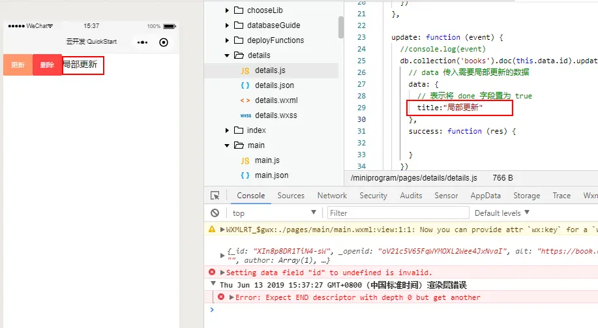Open the simulator three-dots menu

[x=142, y=42]
